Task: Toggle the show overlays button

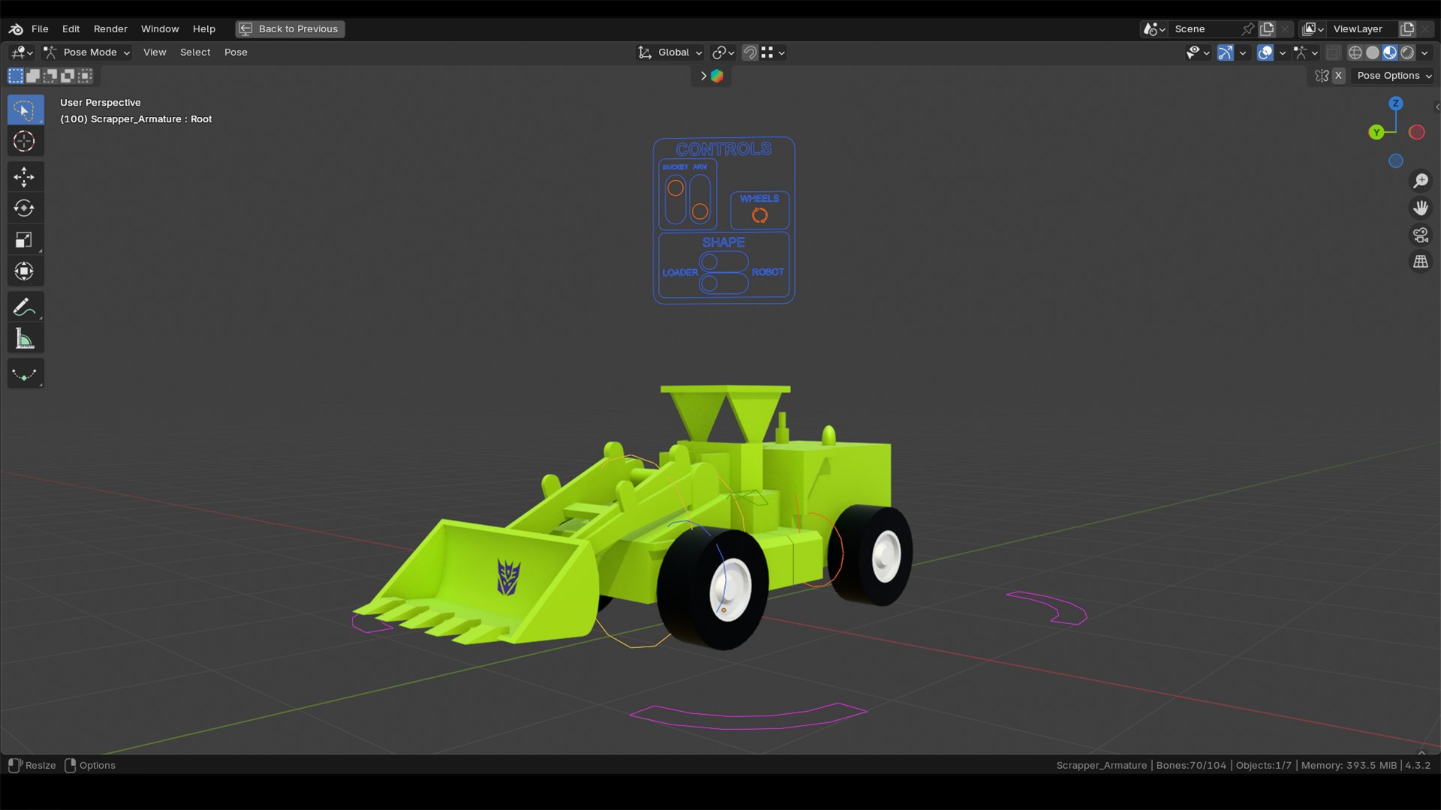Action: tap(1265, 52)
